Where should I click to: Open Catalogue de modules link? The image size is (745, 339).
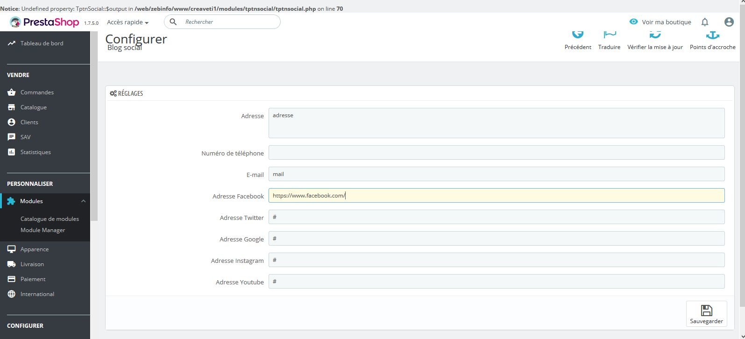pos(50,219)
